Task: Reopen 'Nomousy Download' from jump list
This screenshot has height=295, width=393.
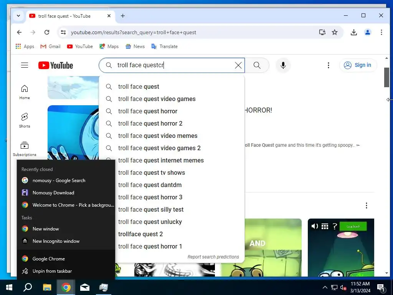Action: (x=66, y=193)
